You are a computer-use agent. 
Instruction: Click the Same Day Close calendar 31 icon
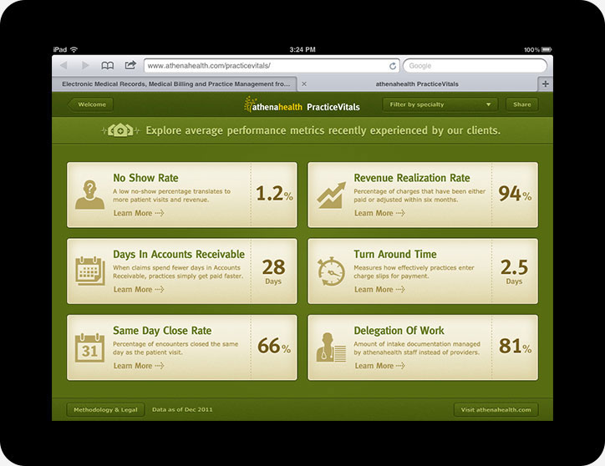point(89,347)
